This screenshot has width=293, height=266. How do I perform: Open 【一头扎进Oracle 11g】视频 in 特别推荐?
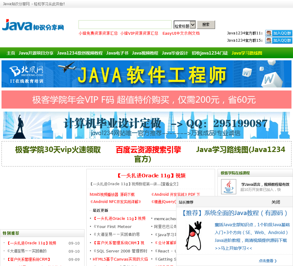32,243
